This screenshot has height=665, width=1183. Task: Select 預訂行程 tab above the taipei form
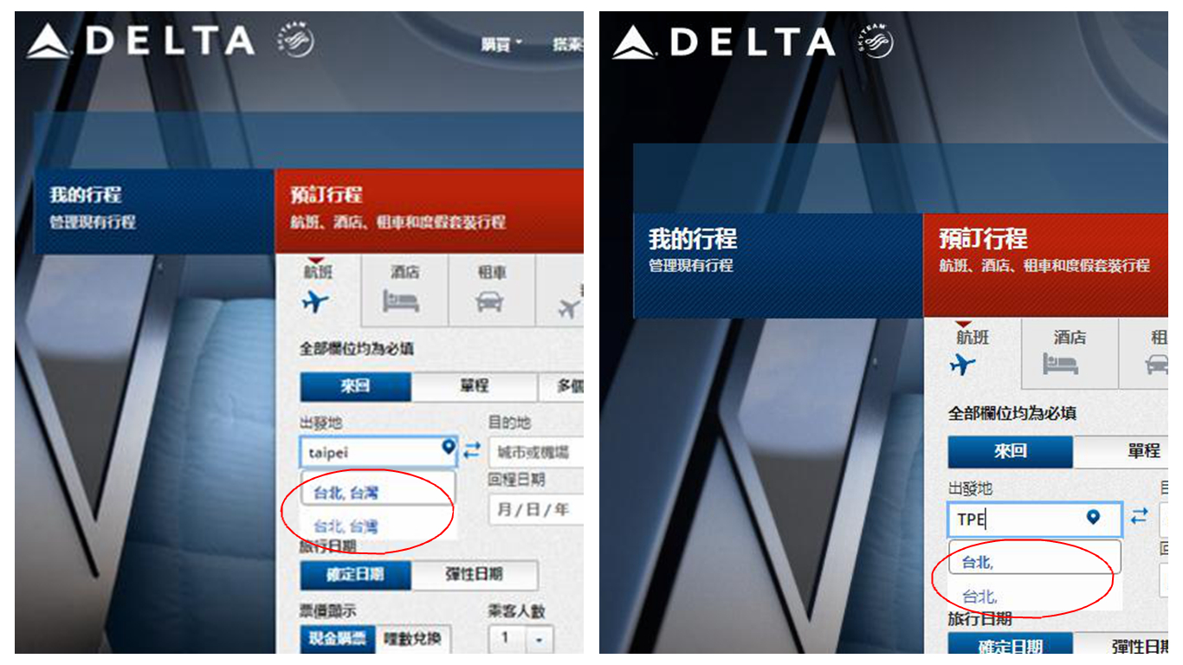429,210
